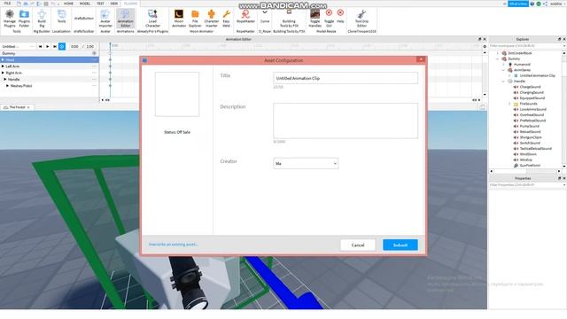Image resolution: width=567 pixels, height=319 pixels.
Task: Click the Toggle GUI plugin button
Action: [x=329, y=19]
